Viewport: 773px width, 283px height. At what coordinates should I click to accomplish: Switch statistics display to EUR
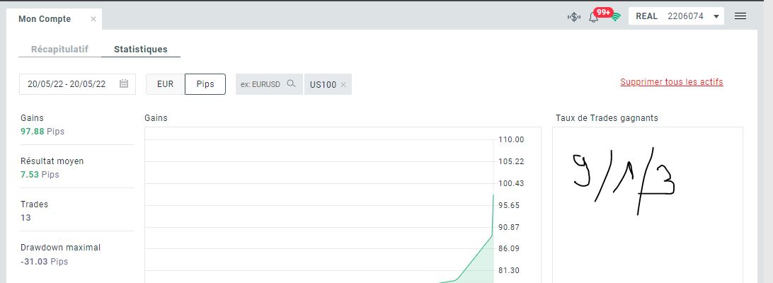point(165,83)
